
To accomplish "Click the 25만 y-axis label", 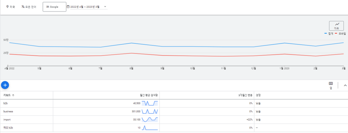I will (x=6, y=53).
